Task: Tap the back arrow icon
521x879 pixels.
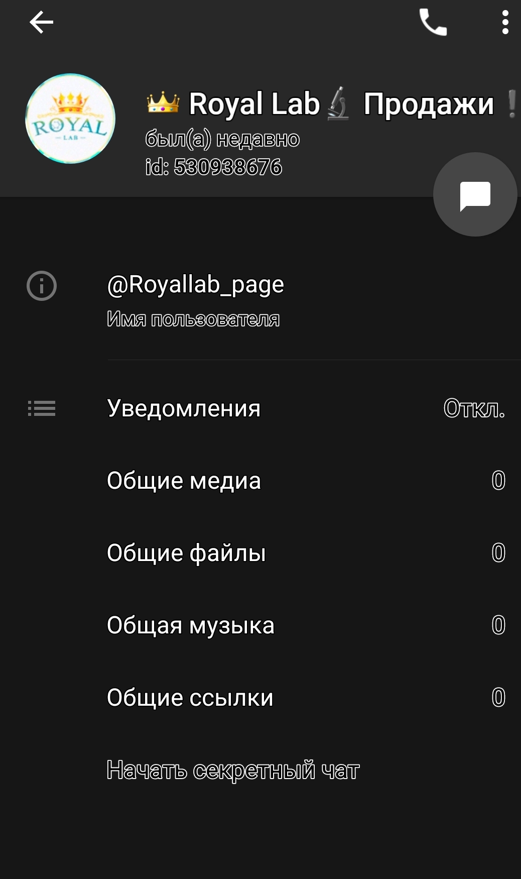Action: click(41, 23)
